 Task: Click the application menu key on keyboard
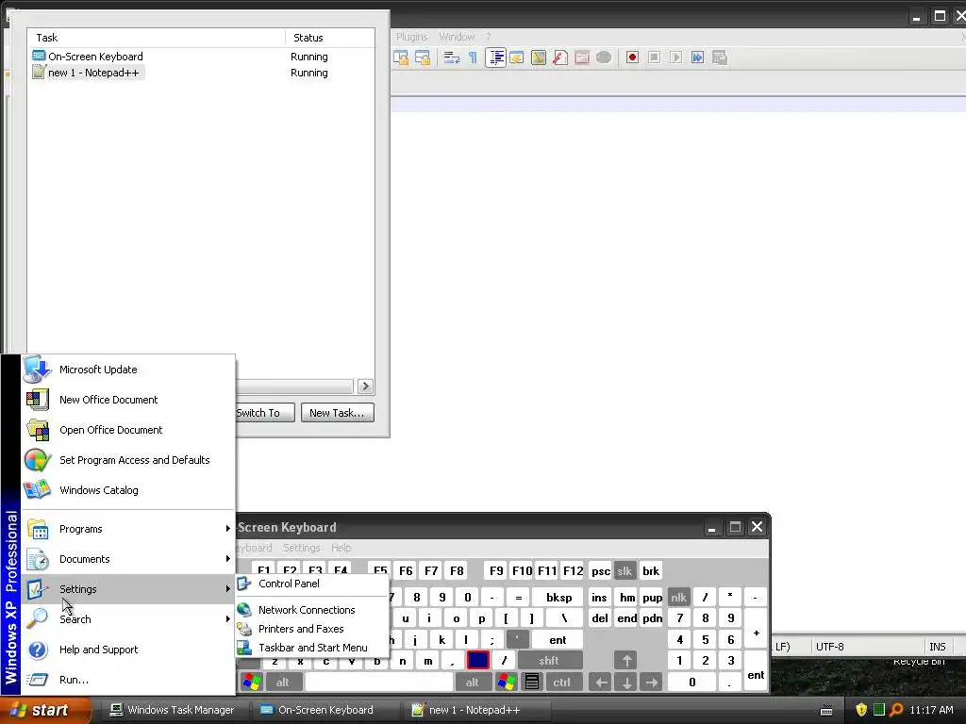point(532,682)
